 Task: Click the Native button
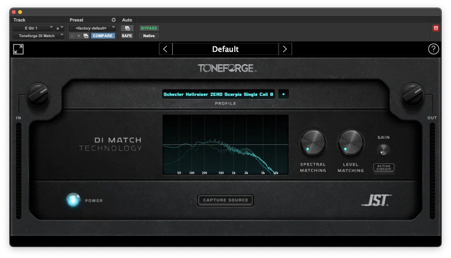tap(149, 35)
